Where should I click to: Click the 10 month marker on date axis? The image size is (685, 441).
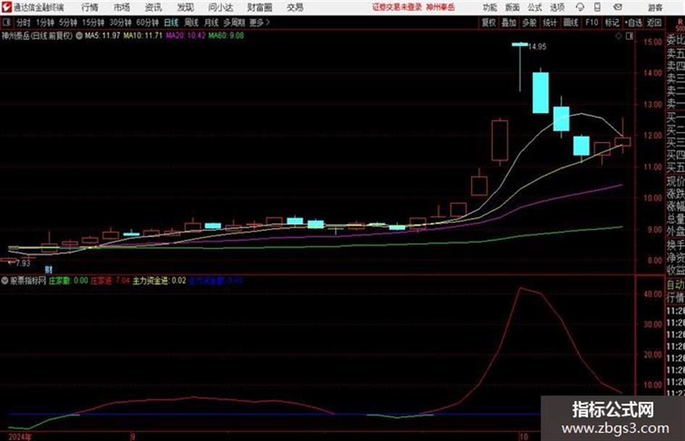(524, 437)
